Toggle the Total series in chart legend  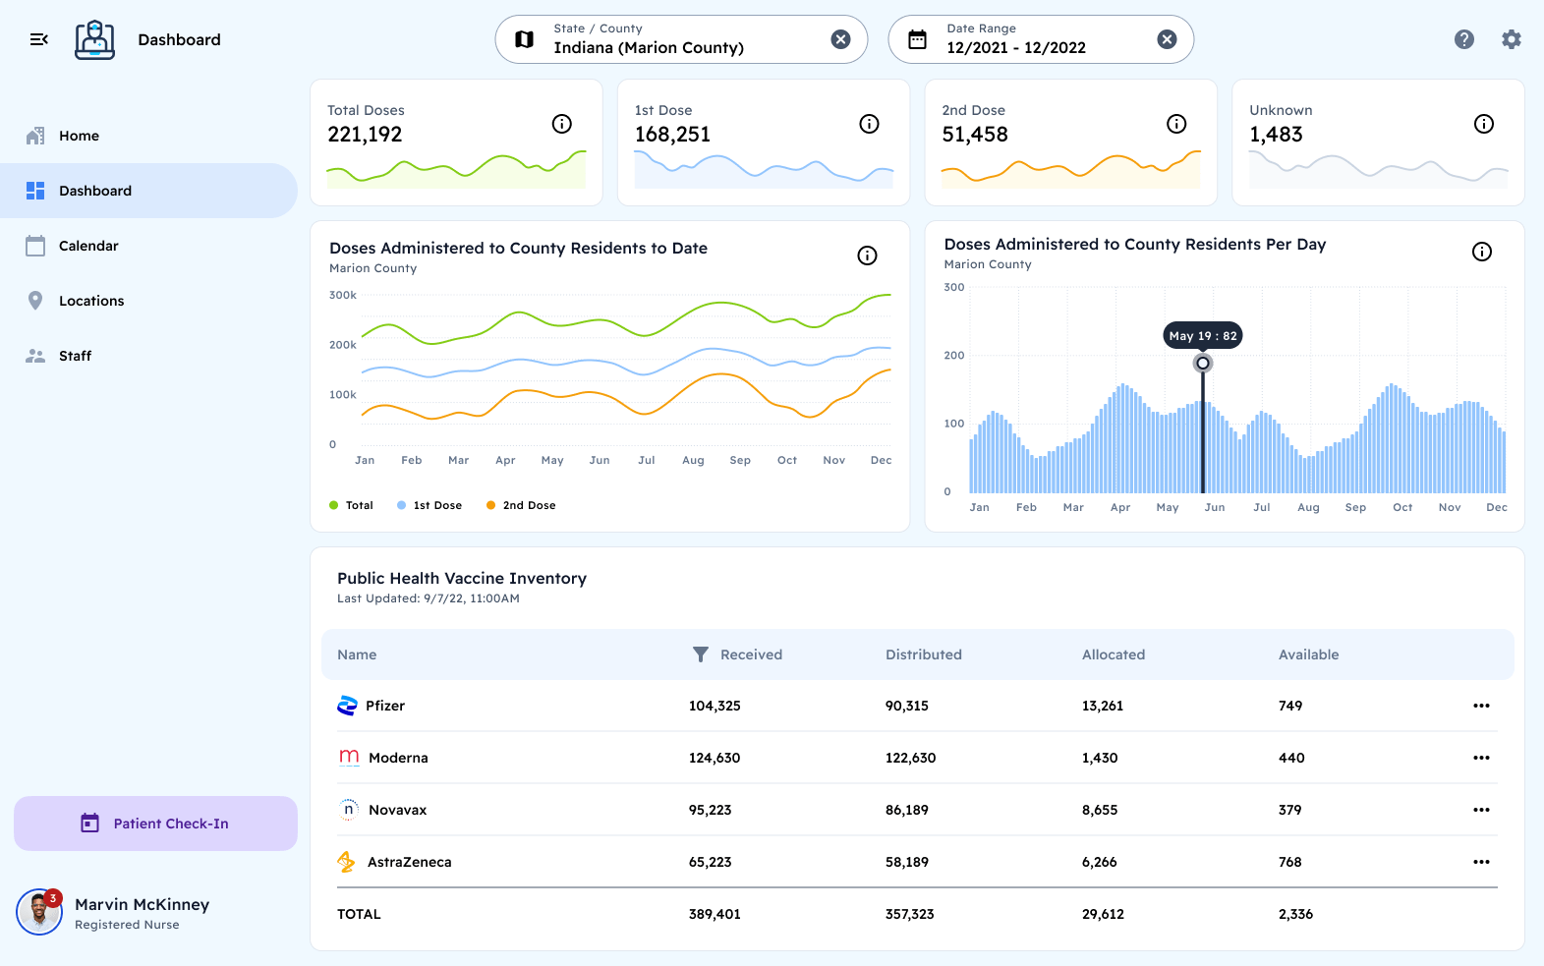pos(351,505)
